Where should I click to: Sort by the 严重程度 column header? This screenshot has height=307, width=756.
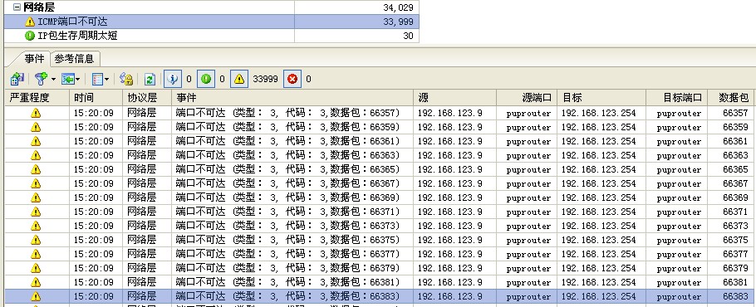click(x=37, y=98)
